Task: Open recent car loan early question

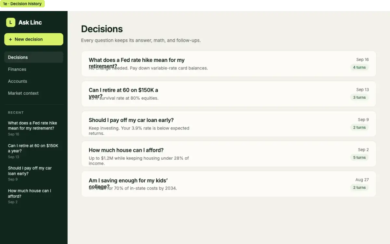Action: coord(34,174)
